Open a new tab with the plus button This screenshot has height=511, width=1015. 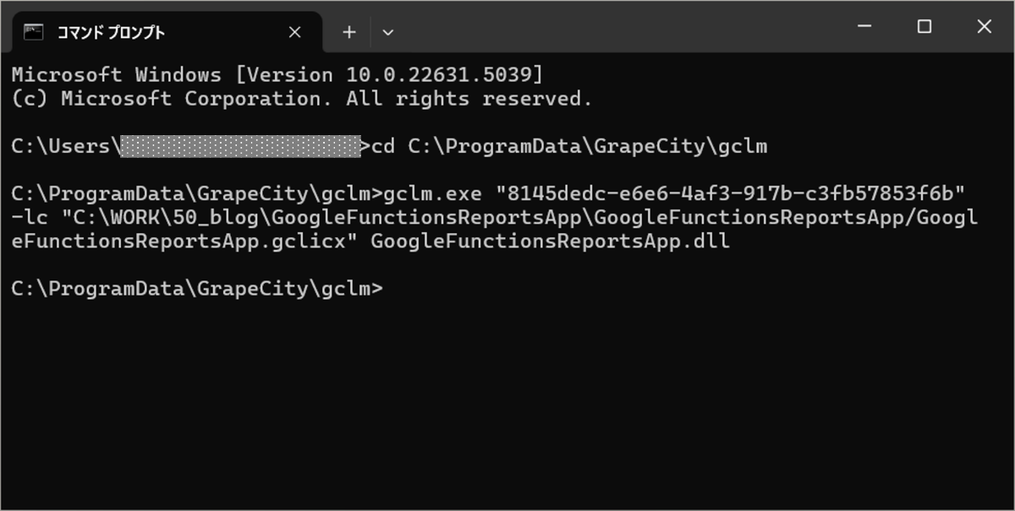click(349, 32)
